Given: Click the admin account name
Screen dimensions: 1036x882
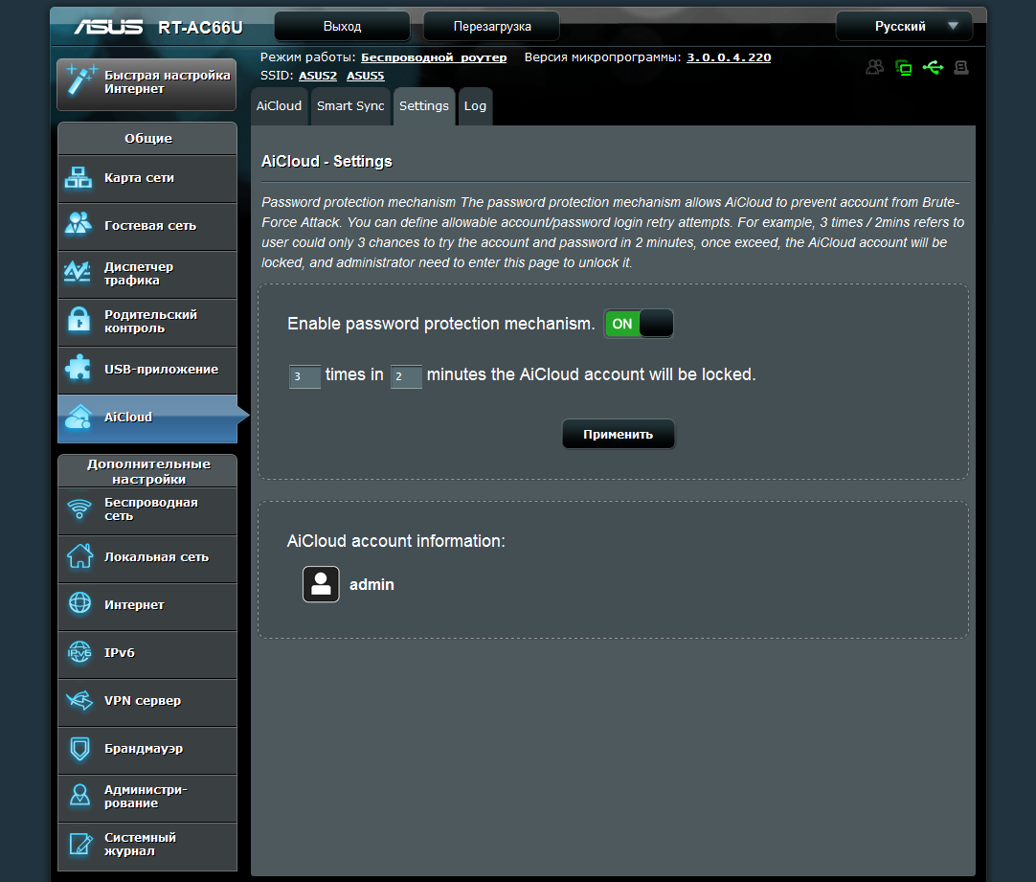Looking at the screenshot, I should coord(372,585).
